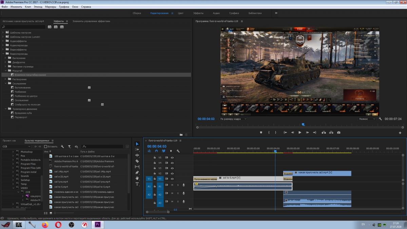The width and height of the screenshot is (407, 229).
Task: Toggle Snap magnet icon in the timeline
Action: click(156, 151)
